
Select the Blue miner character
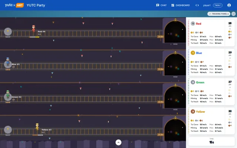coord(8,61)
